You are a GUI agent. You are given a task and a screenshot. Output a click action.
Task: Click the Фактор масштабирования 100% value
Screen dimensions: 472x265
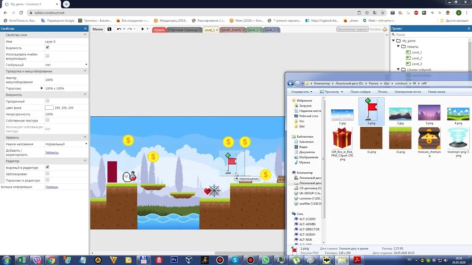coord(66,80)
